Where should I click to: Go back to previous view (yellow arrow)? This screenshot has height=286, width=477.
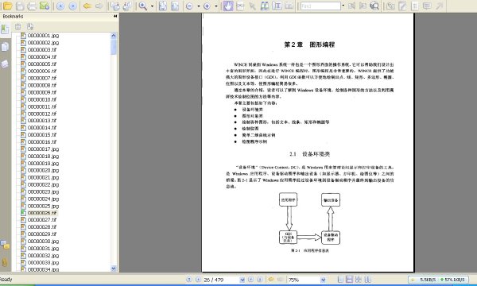point(87,6)
